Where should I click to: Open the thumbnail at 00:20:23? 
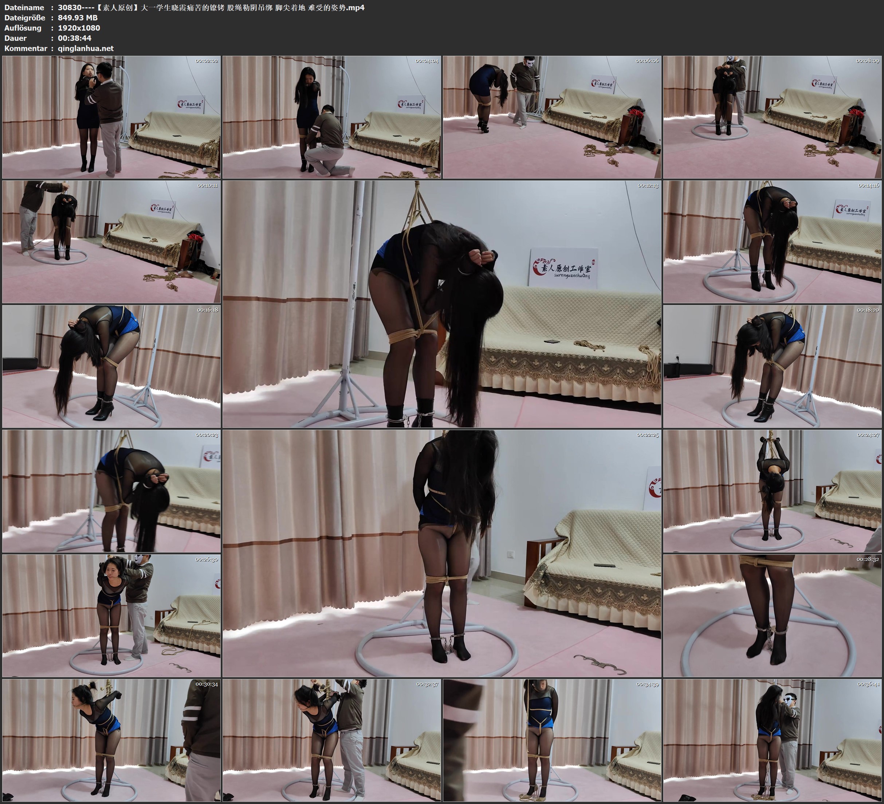click(111, 491)
